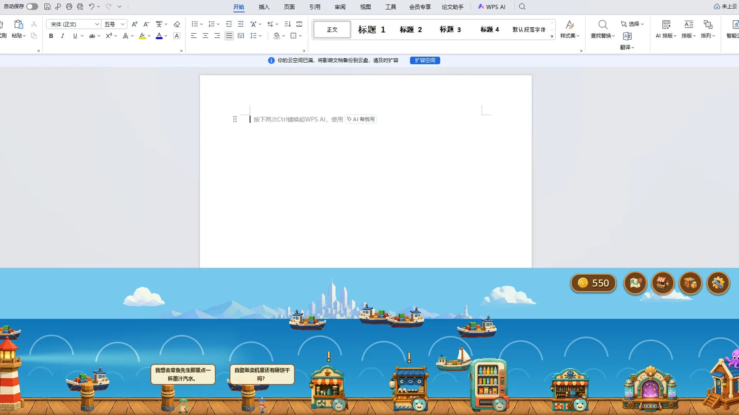Expand the font color dropdown arrow
Viewport: 739px width, 415px height.
point(166,36)
